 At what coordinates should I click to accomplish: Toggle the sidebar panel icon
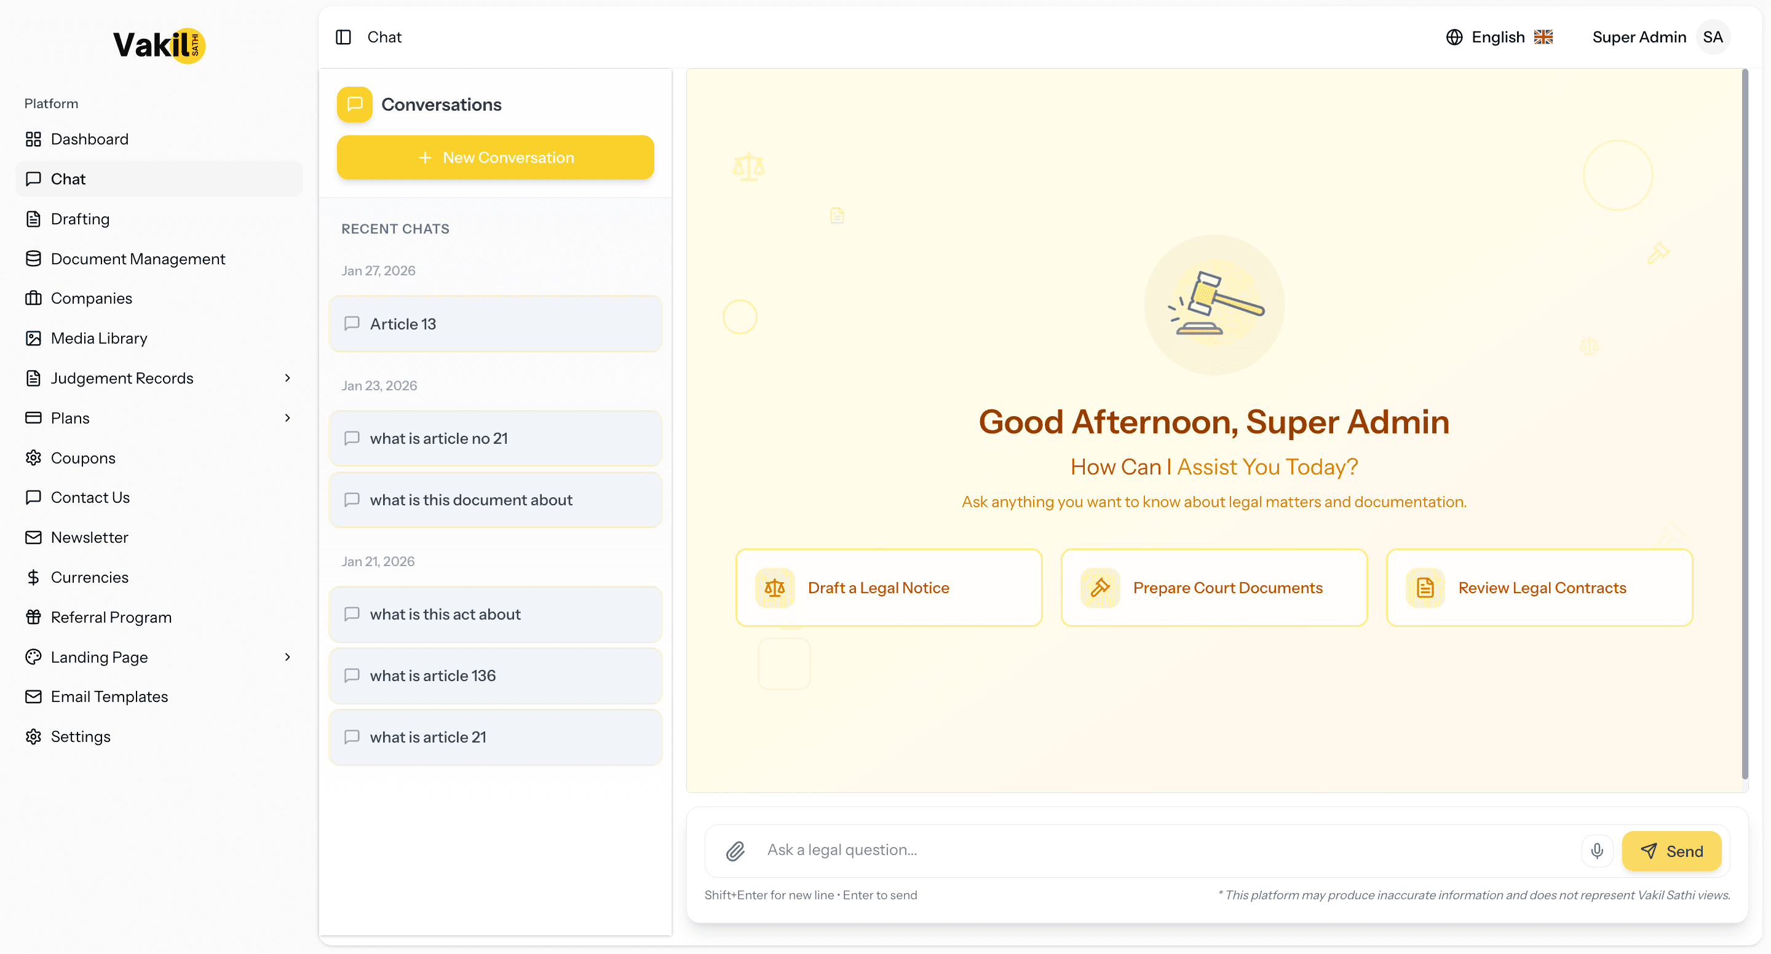(x=343, y=37)
